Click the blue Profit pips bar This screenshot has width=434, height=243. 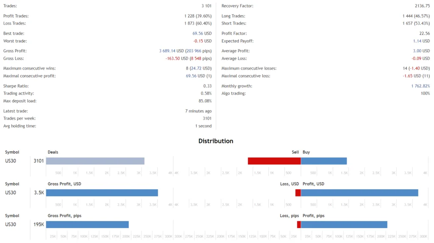point(344,225)
